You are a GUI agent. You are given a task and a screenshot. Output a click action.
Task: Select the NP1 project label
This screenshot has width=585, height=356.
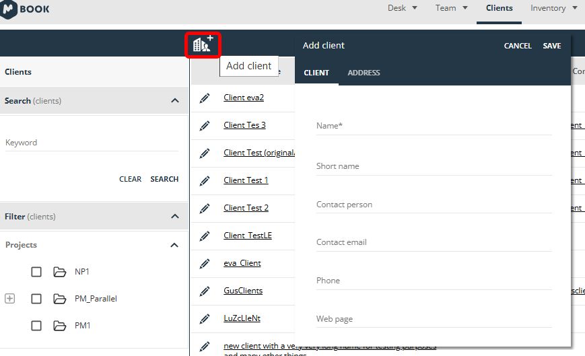pyautogui.click(x=81, y=272)
